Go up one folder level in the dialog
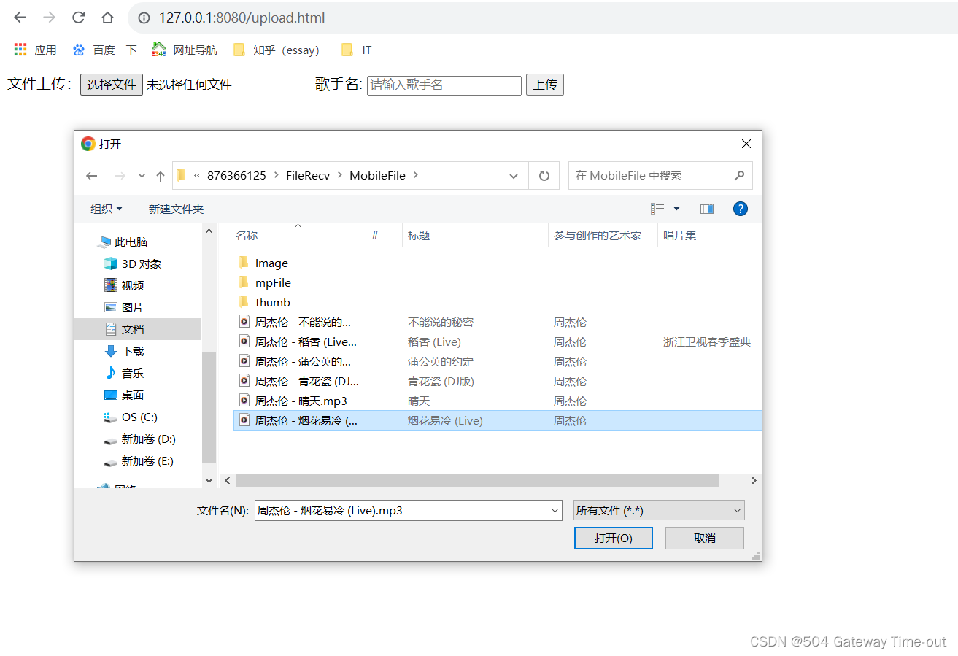The height and width of the screenshot is (656, 958). coord(161,176)
